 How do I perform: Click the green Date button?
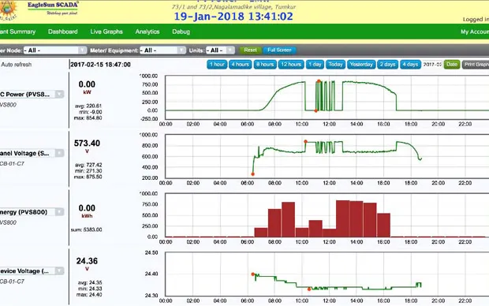click(452, 65)
